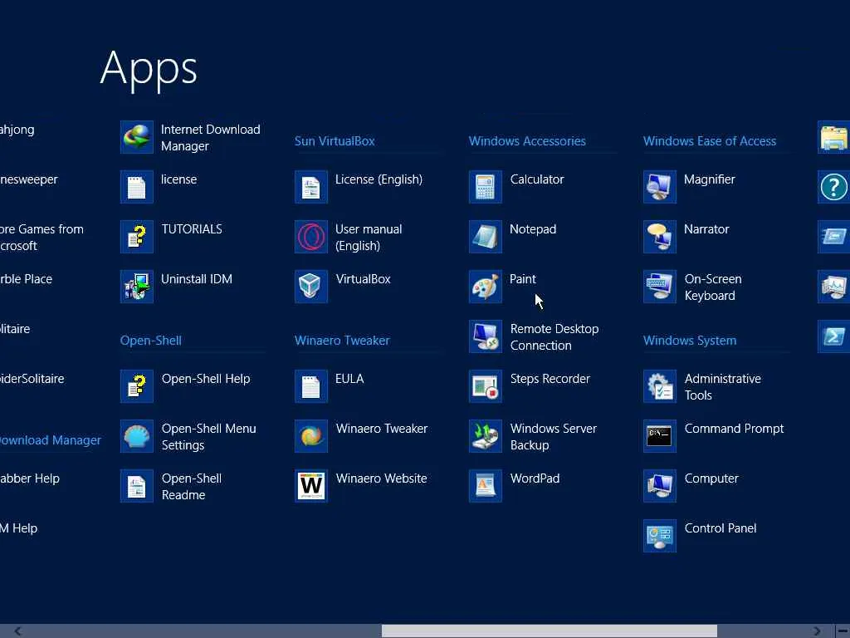This screenshot has width=850, height=638.
Task: Click the "Paint" label
Action: pos(523,279)
